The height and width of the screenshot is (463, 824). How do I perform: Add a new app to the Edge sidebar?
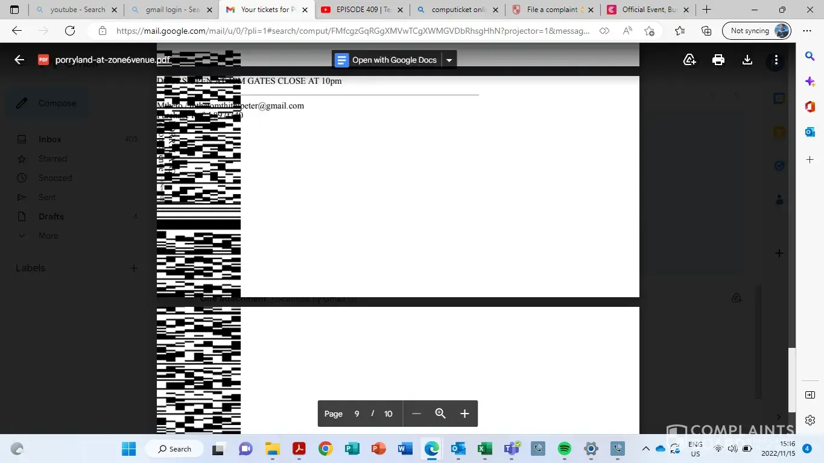(x=810, y=160)
